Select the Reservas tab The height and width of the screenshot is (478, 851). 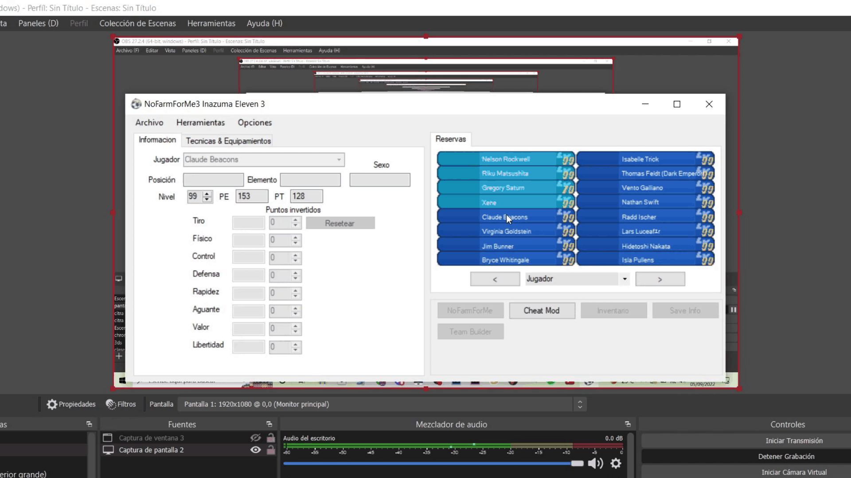pyautogui.click(x=451, y=139)
